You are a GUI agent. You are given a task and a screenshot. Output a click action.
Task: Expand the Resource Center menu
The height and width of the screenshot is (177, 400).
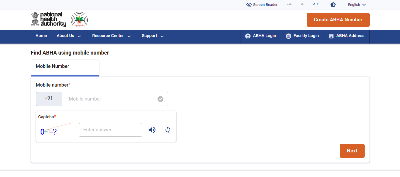[111, 36]
